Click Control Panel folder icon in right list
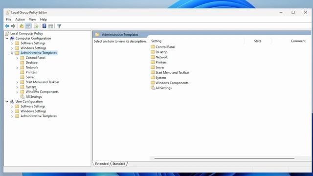 coord(153,47)
